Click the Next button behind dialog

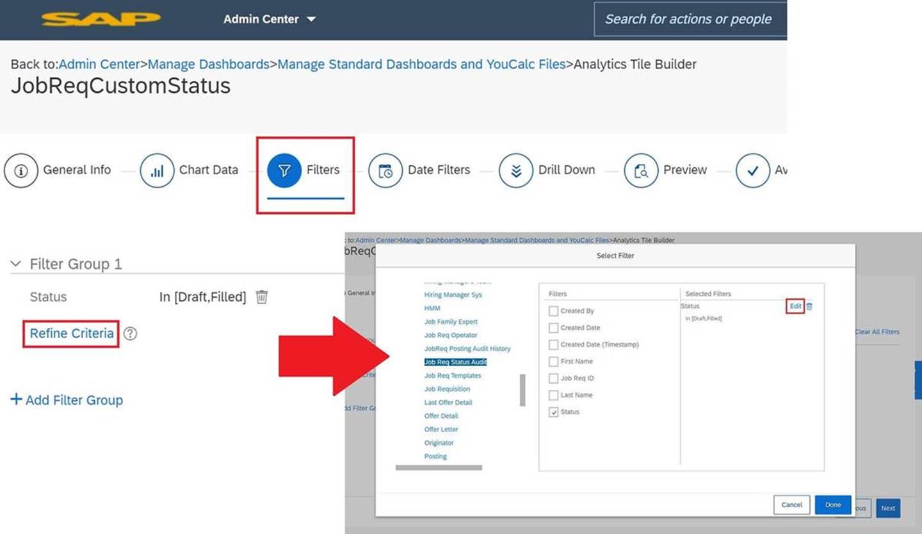pos(888,508)
